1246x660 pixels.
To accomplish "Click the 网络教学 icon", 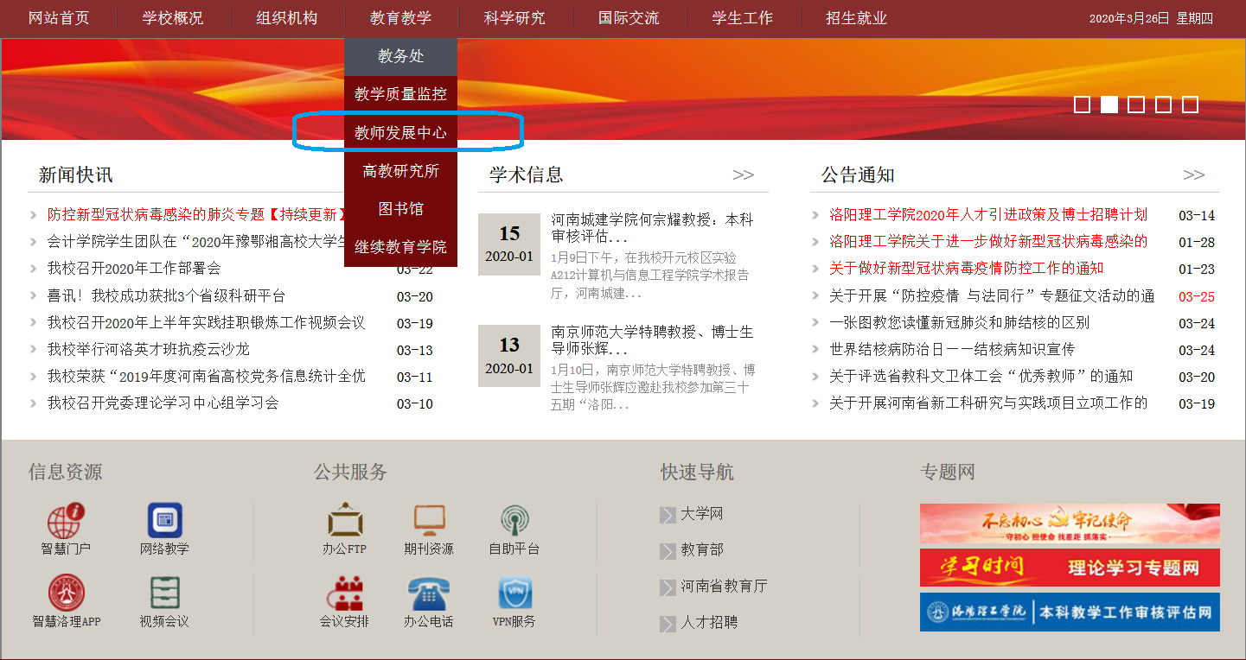I will pos(164,521).
